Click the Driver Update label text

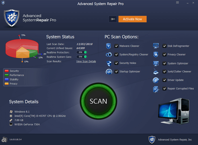click(x=176, y=80)
